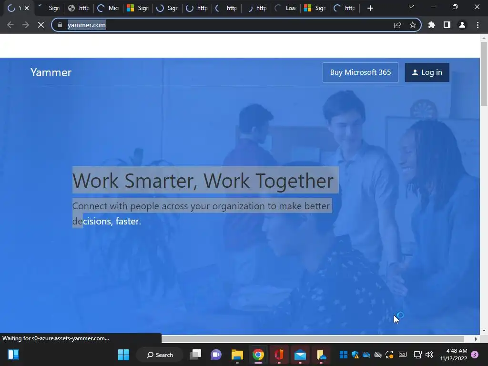488x366 pixels.
Task: Click the blue grid tray icon
Action: click(343, 355)
